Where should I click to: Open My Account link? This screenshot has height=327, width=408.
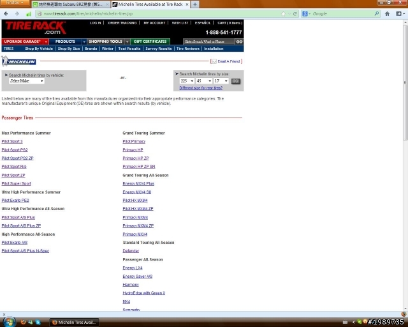[154, 23]
